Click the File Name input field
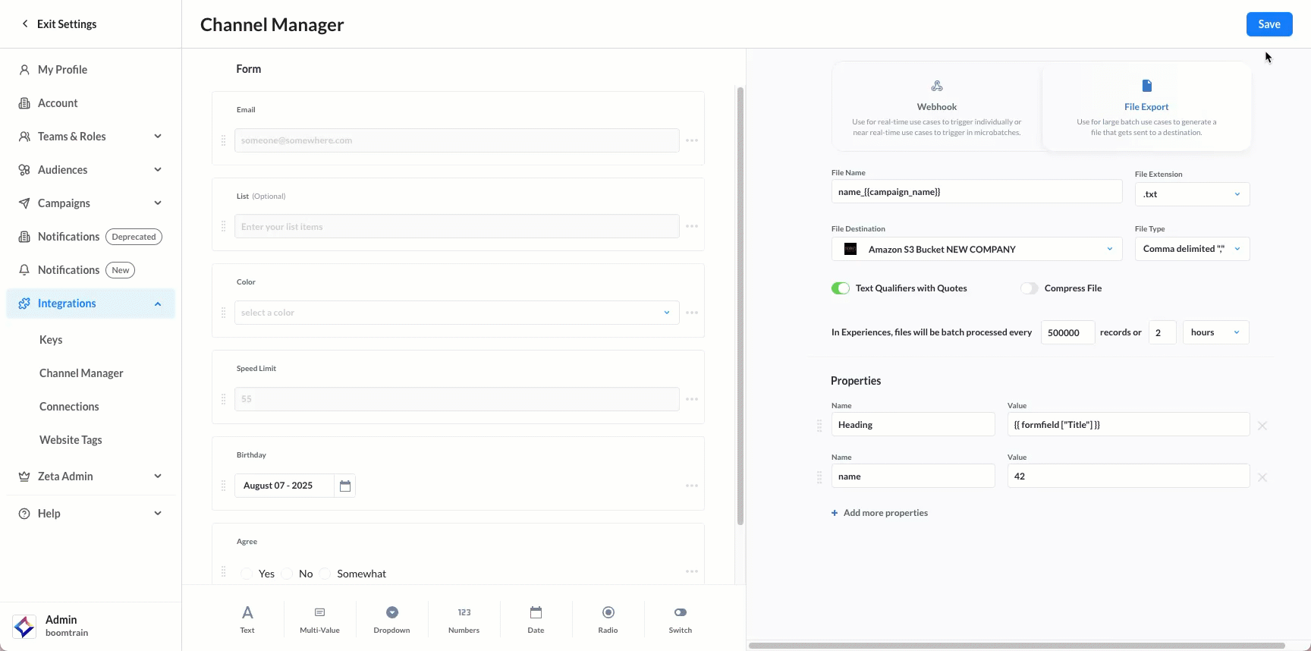Viewport: 1311px width, 651px height. [976, 192]
